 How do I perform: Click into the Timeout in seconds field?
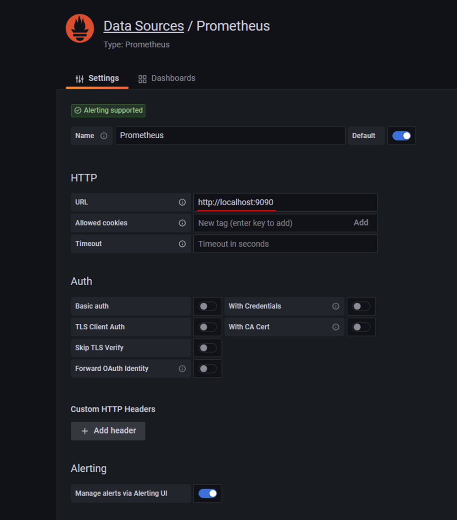coord(285,244)
